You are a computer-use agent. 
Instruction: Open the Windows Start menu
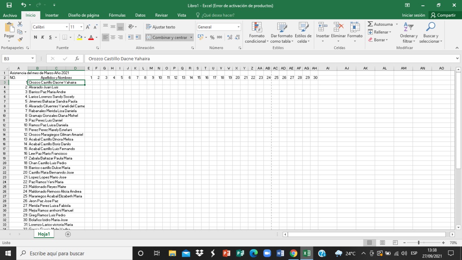pos(8,253)
